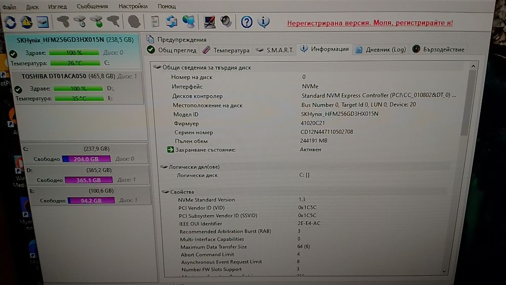Click green health checkmark on SKHynix disk
This screenshot has width=506, height=285.
point(13,54)
